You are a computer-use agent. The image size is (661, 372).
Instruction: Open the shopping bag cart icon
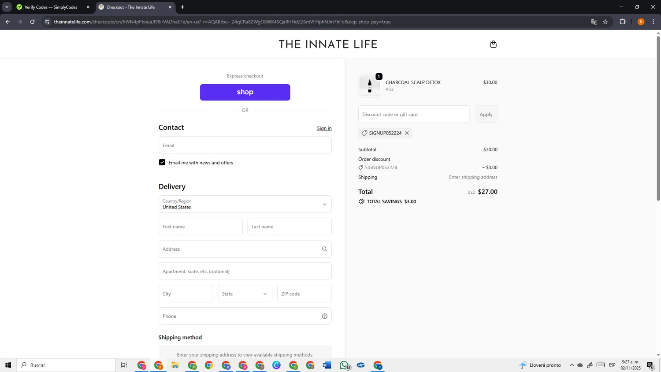(493, 44)
